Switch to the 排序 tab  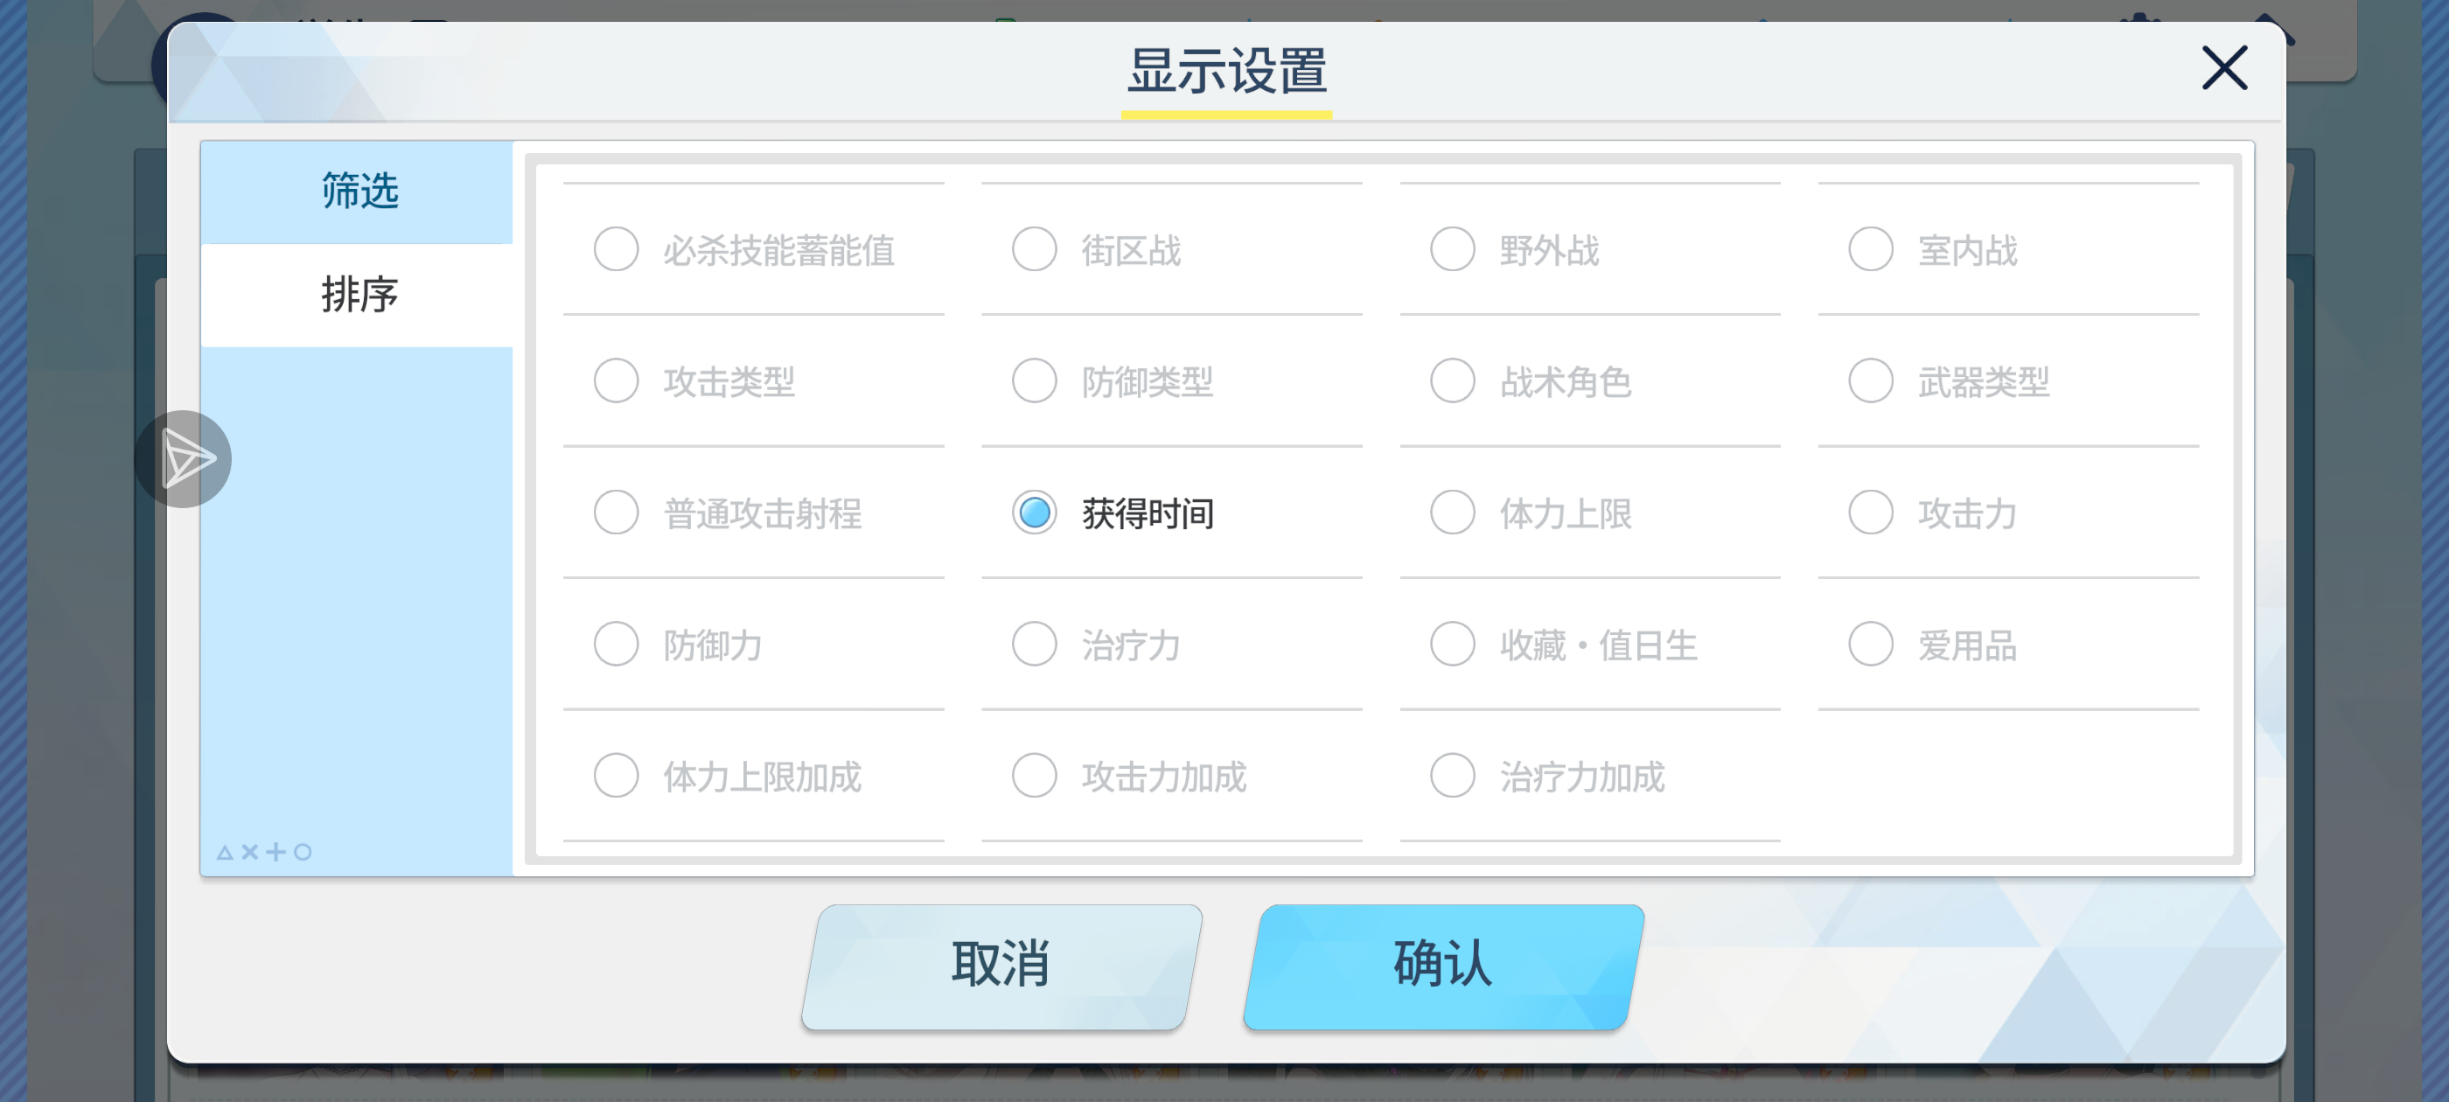[x=359, y=295]
